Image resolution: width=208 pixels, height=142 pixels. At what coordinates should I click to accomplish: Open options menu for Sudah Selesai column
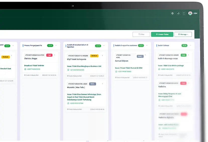190,46
